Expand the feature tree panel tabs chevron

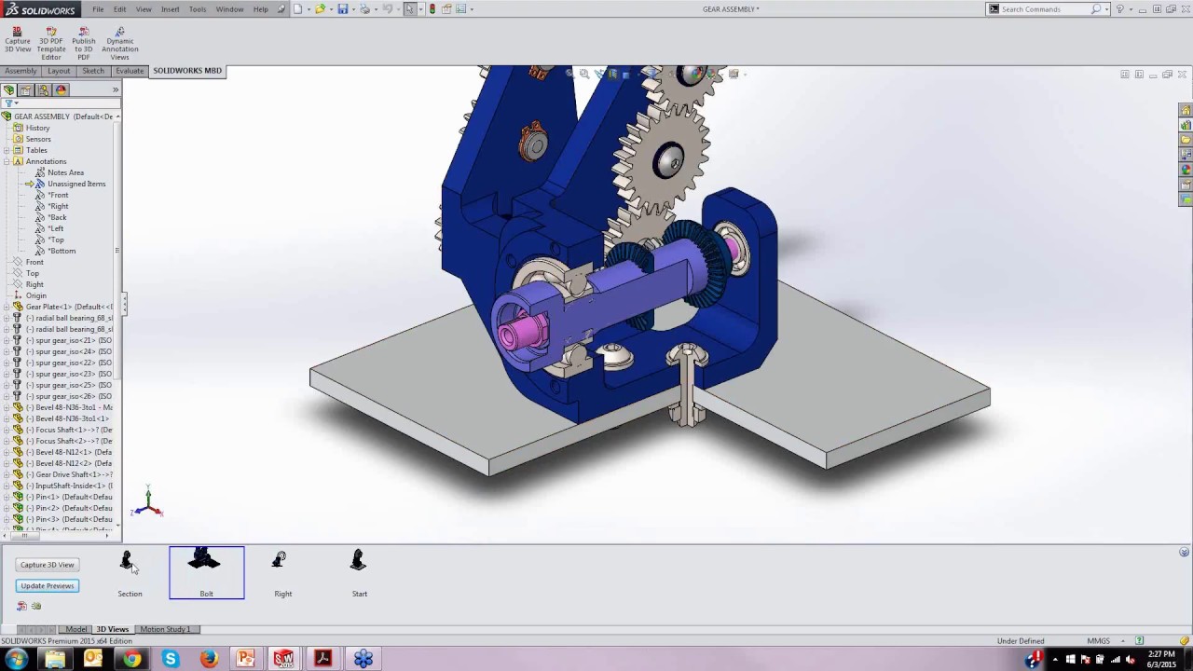116,90
